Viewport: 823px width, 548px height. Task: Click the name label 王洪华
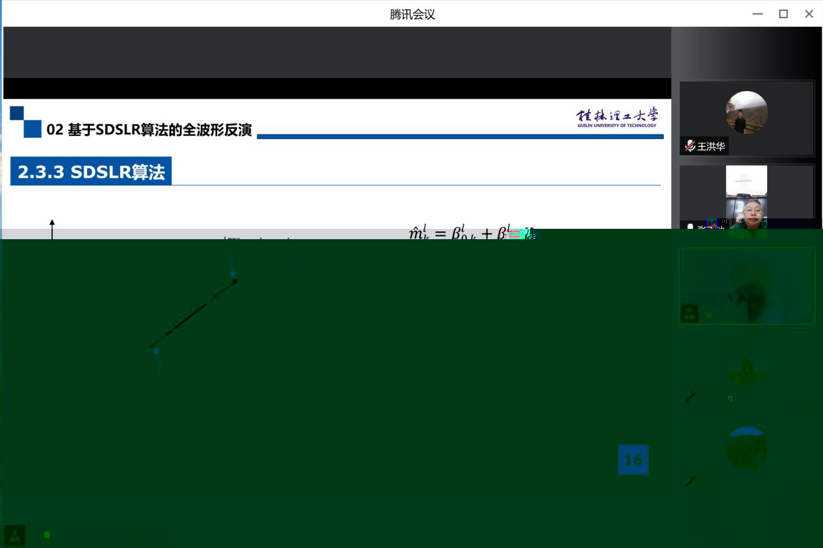(x=711, y=146)
